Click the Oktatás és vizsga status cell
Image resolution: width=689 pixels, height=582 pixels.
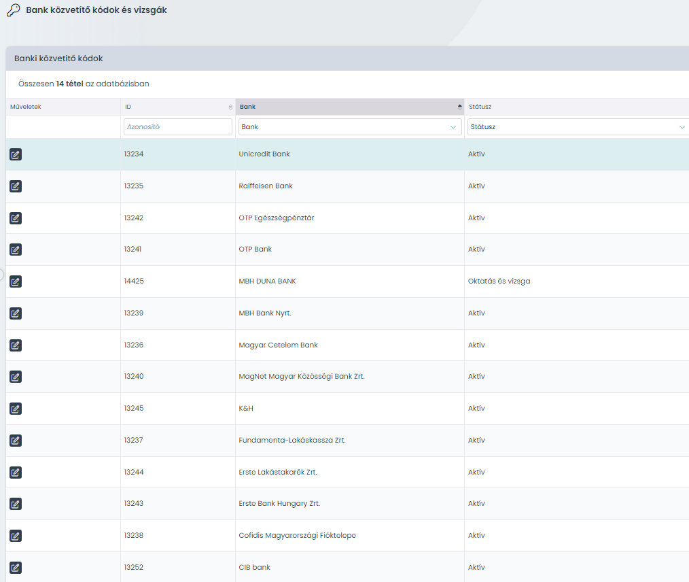coord(499,281)
